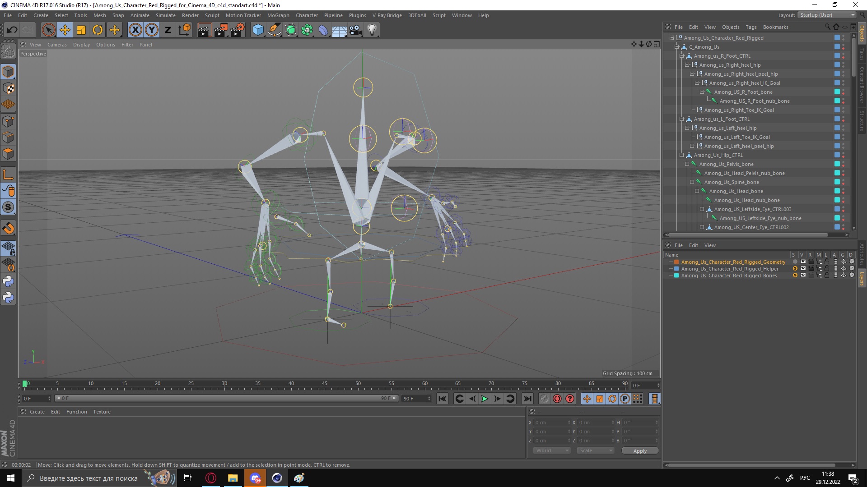Activate the Rotate tool in top toolbar

98,30
